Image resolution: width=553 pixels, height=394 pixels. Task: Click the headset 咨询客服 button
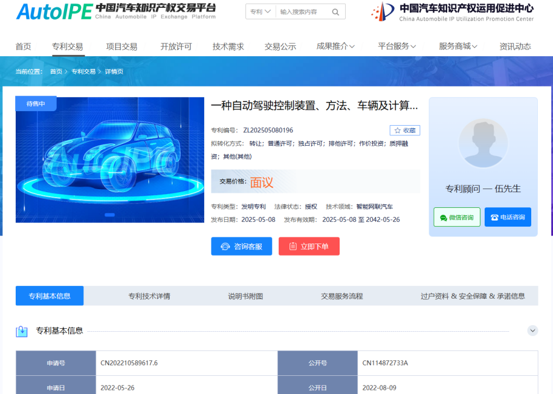(x=241, y=247)
